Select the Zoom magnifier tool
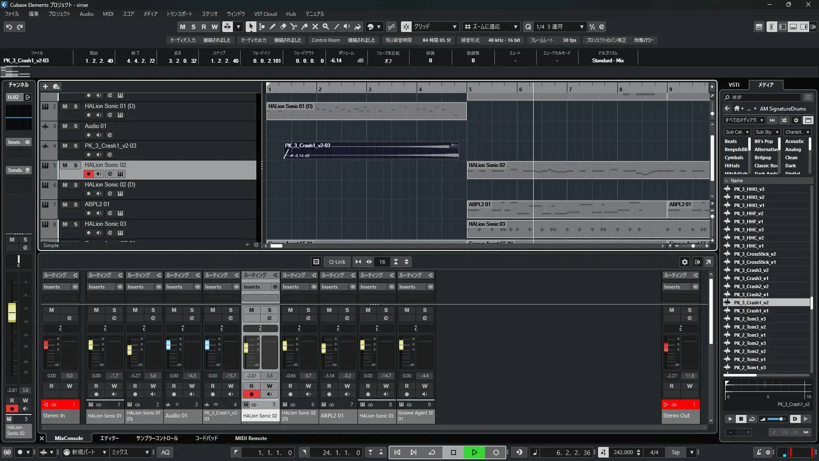This screenshot has height=461, width=819. pos(326,26)
